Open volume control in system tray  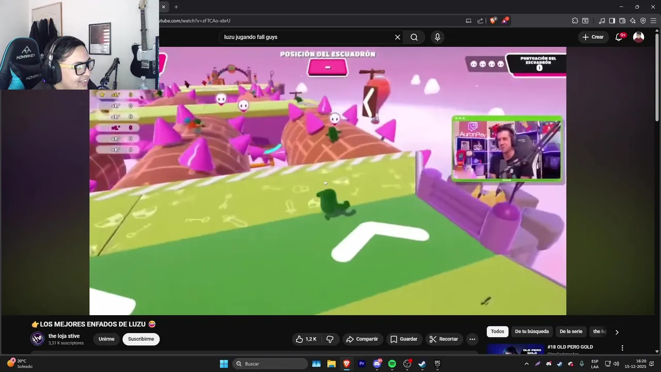pos(616,364)
